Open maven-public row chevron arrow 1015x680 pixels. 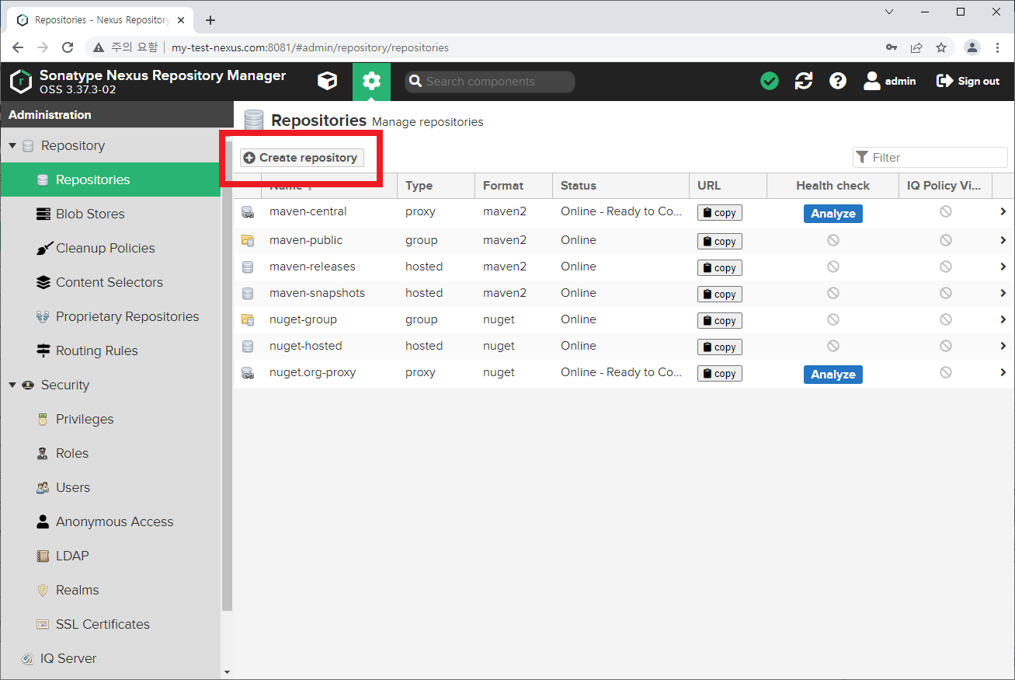pos(1003,240)
